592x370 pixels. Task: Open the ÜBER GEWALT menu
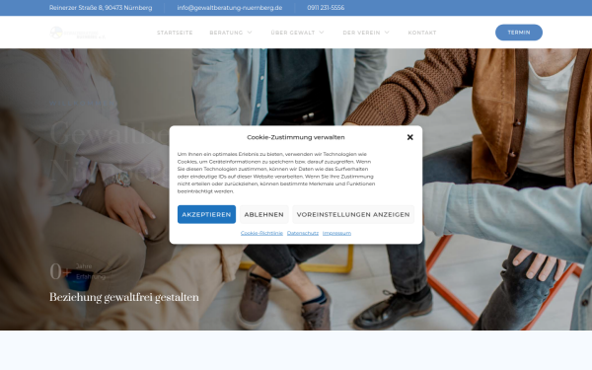293,33
